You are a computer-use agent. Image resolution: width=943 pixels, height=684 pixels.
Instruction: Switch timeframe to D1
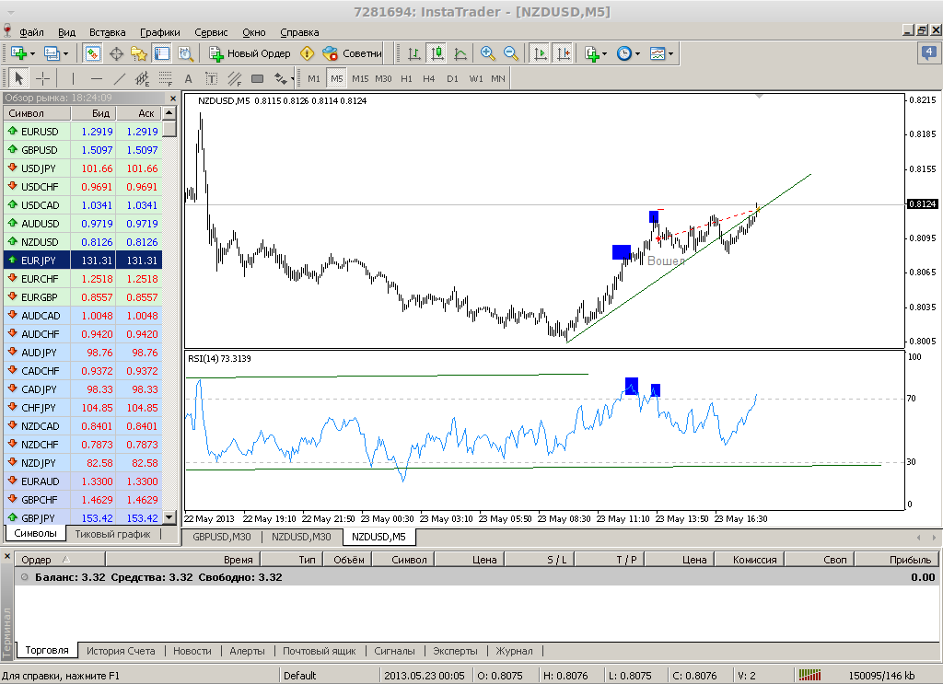tap(452, 78)
